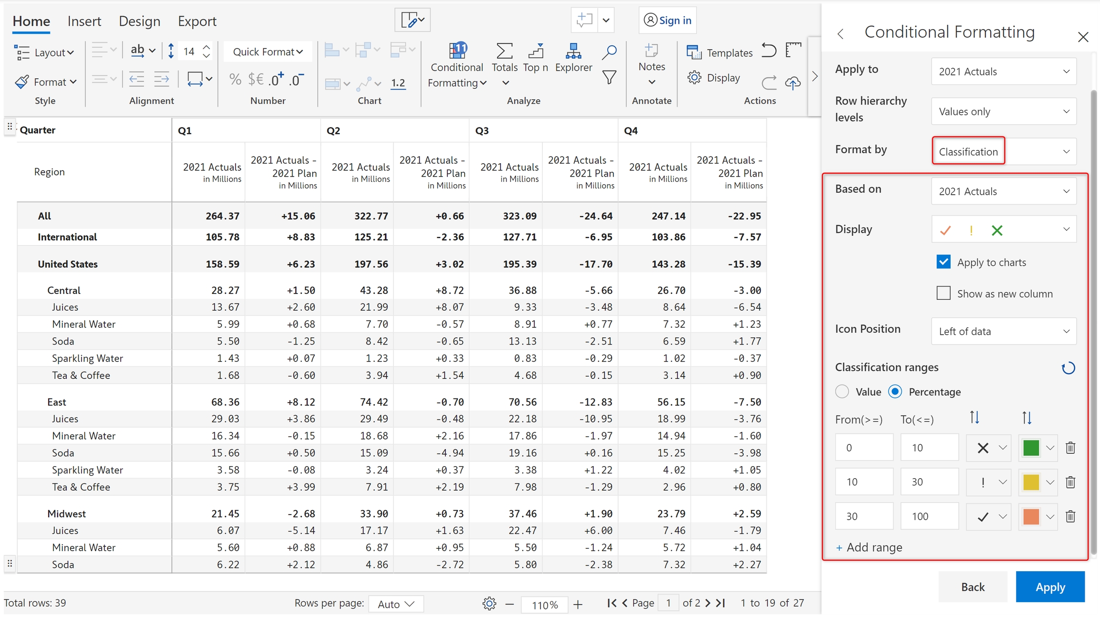Click the green color swatch
Image resolution: width=1100 pixels, height=617 pixels.
click(1031, 448)
